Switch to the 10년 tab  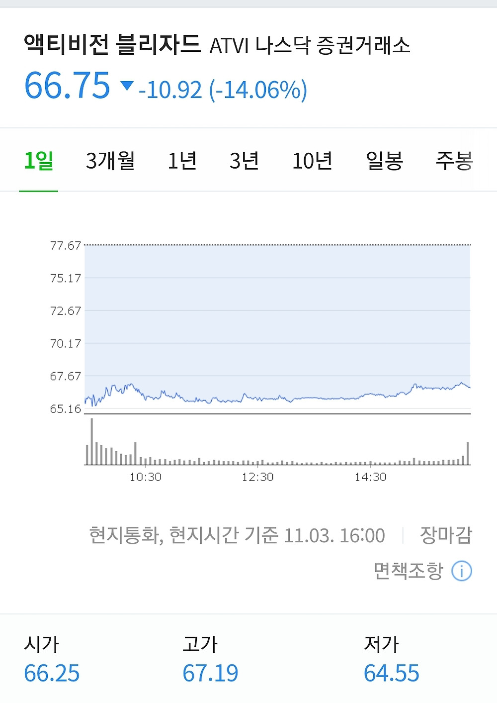(x=312, y=161)
